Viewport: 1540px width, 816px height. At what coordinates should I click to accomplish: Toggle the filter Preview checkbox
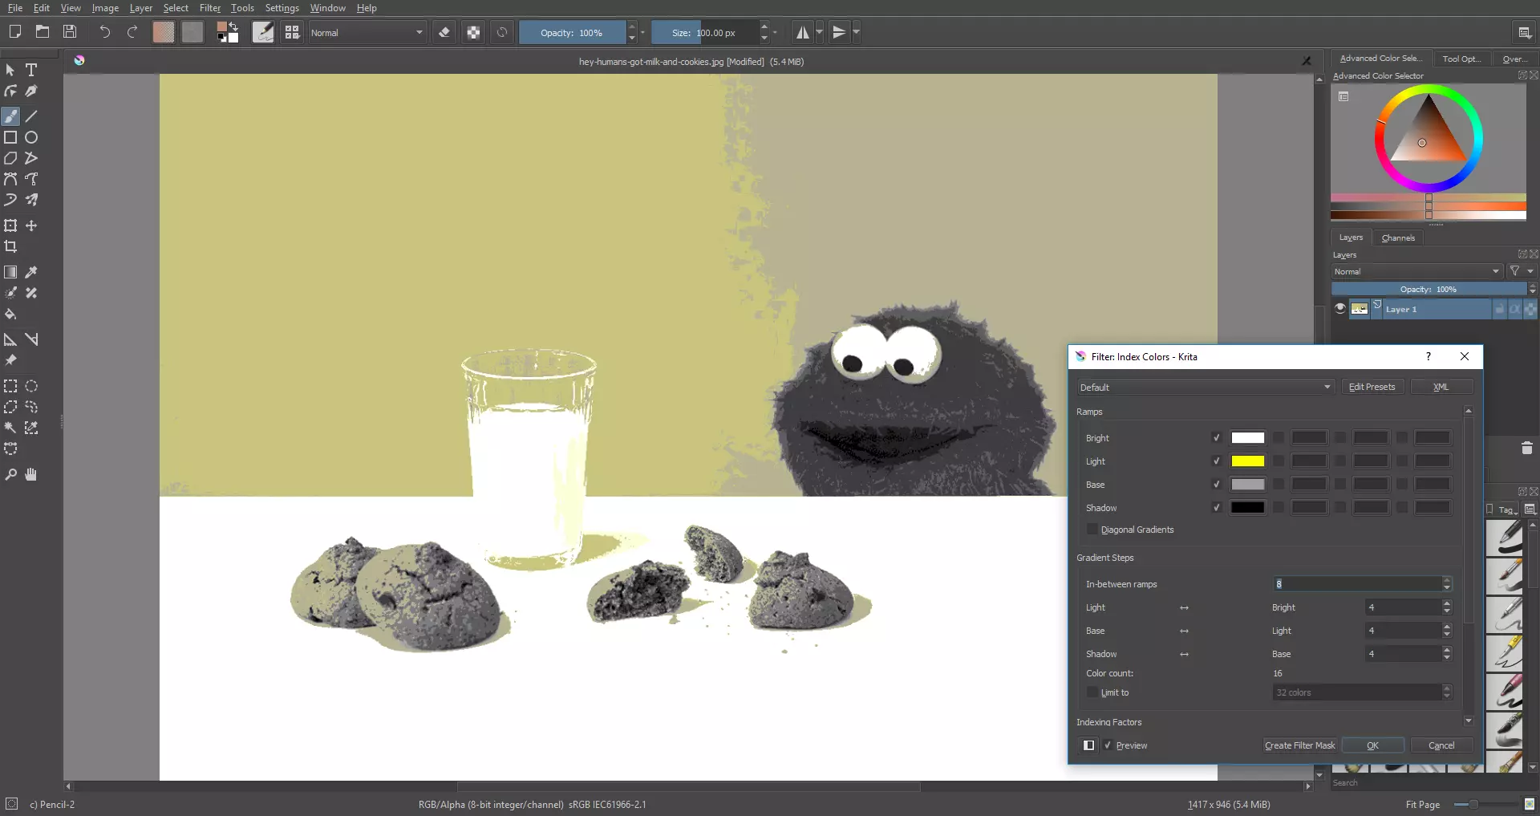coord(1108,745)
